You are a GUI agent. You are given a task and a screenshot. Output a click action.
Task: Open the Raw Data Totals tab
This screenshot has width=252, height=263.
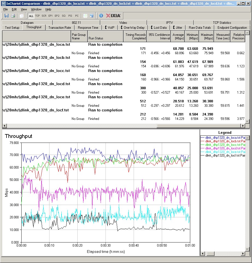pyautogui.click(x=200, y=28)
